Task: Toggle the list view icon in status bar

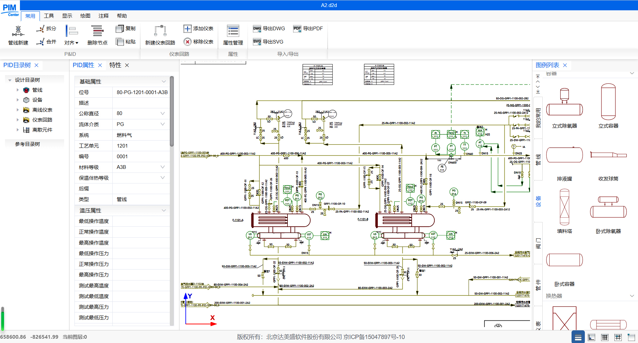Action: pyautogui.click(x=578, y=337)
